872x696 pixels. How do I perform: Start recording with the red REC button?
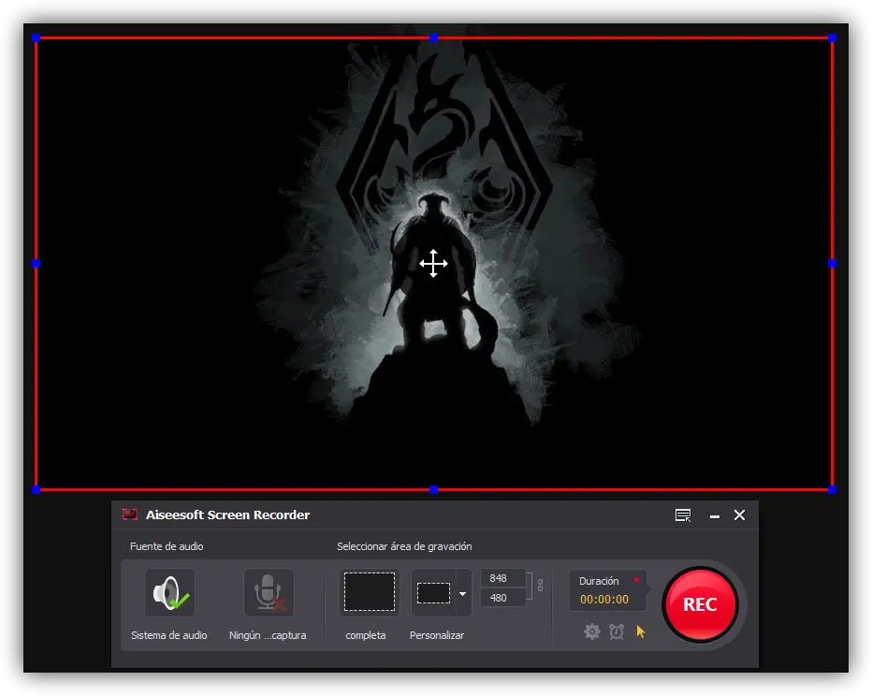point(700,604)
